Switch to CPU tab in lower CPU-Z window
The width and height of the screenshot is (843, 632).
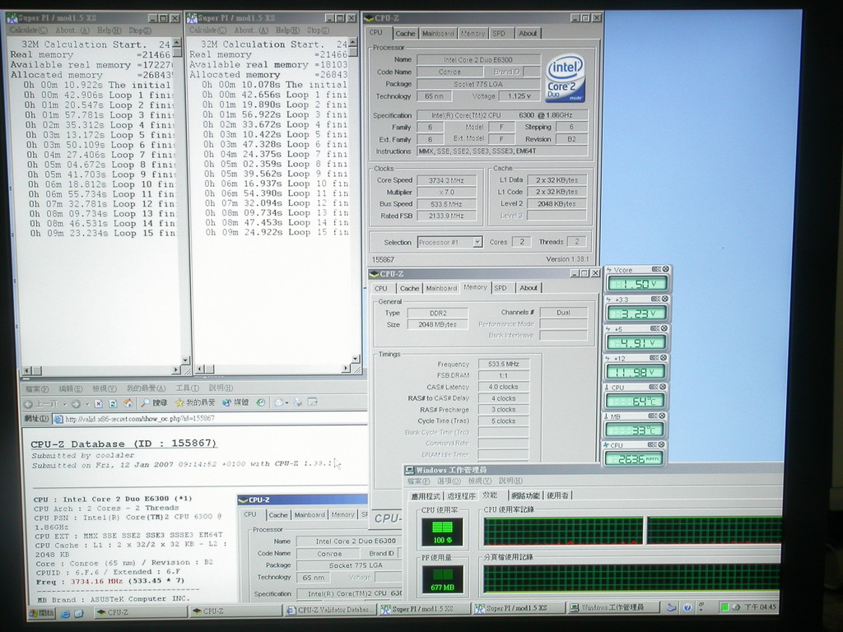381,289
